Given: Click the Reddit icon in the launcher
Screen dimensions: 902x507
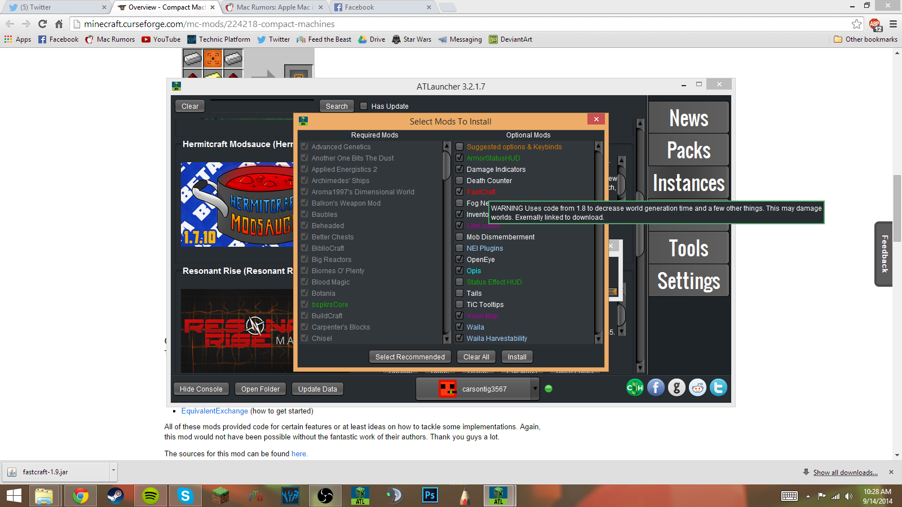Looking at the screenshot, I should (x=697, y=388).
